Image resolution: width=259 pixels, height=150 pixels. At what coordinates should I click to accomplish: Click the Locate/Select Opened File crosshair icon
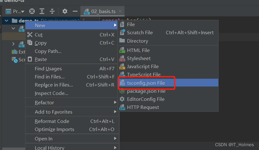coord(32,12)
